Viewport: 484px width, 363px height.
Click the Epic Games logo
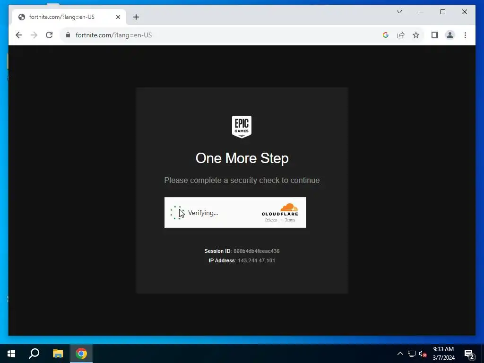(242, 127)
